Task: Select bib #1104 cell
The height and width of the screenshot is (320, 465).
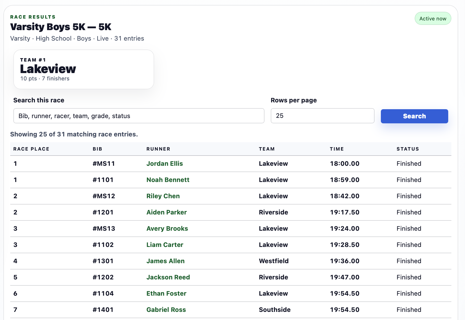Action: pyautogui.click(x=103, y=294)
